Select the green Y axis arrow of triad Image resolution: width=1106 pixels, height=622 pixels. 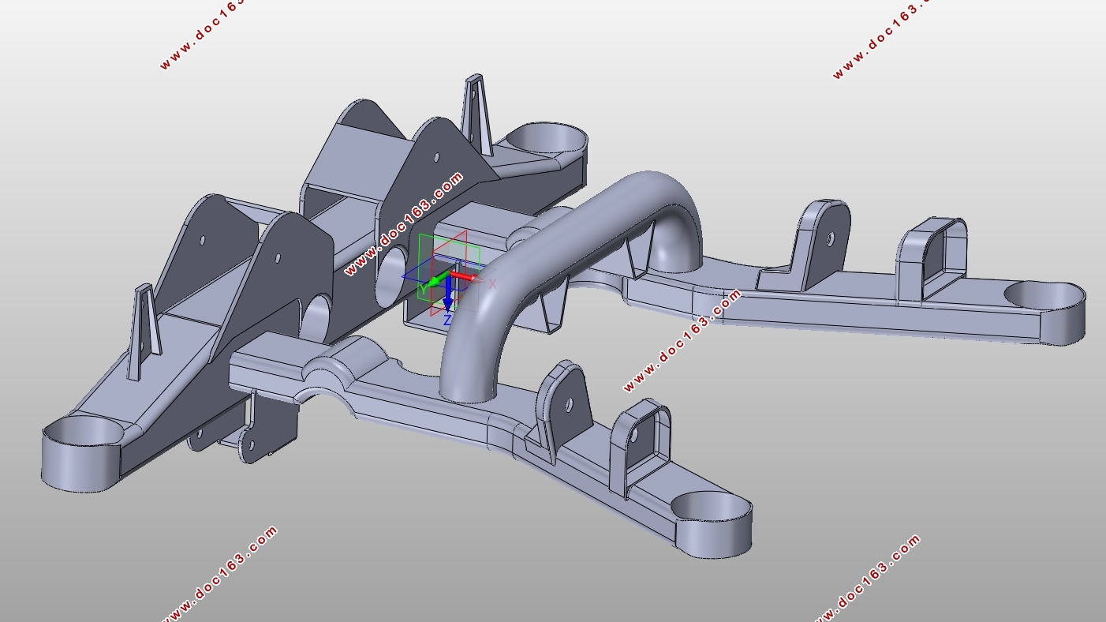[x=439, y=279]
